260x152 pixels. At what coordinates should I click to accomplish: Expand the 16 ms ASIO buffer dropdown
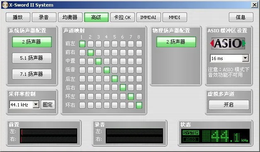[x=245, y=58]
